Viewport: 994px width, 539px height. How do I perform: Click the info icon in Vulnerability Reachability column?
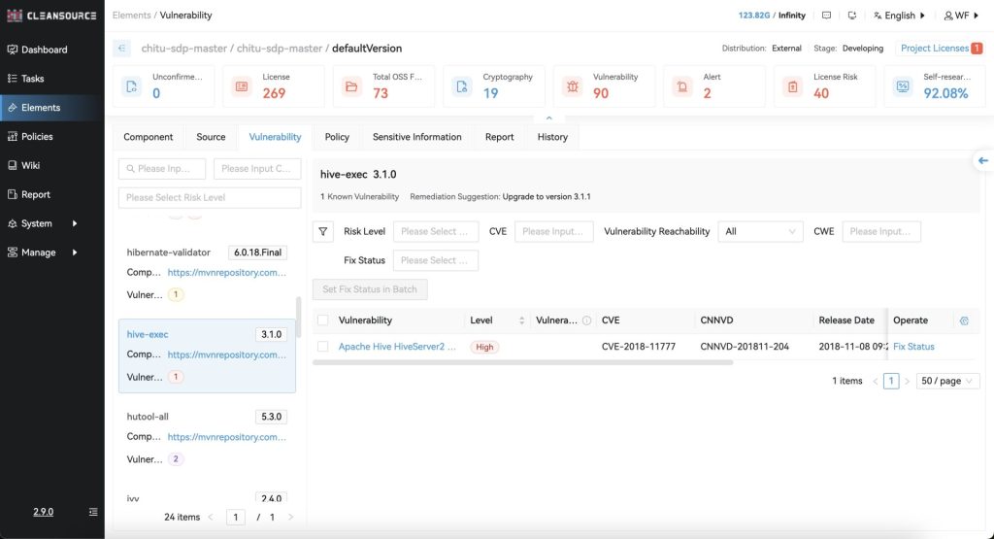pyautogui.click(x=586, y=320)
